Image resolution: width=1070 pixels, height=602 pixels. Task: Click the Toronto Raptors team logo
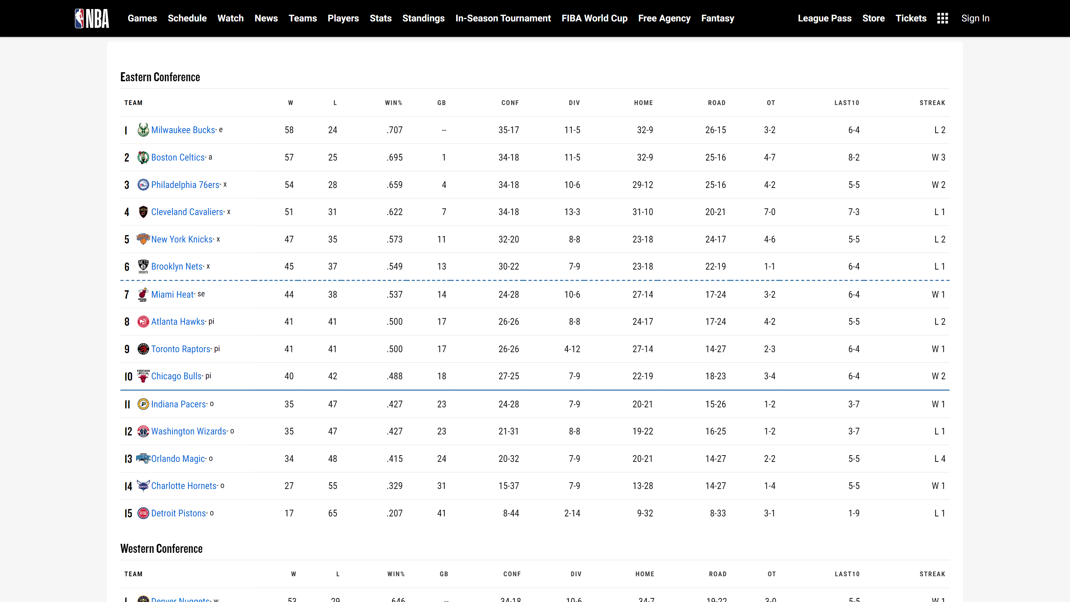coord(143,349)
